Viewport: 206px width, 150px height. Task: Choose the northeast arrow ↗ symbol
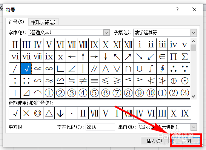(128, 57)
